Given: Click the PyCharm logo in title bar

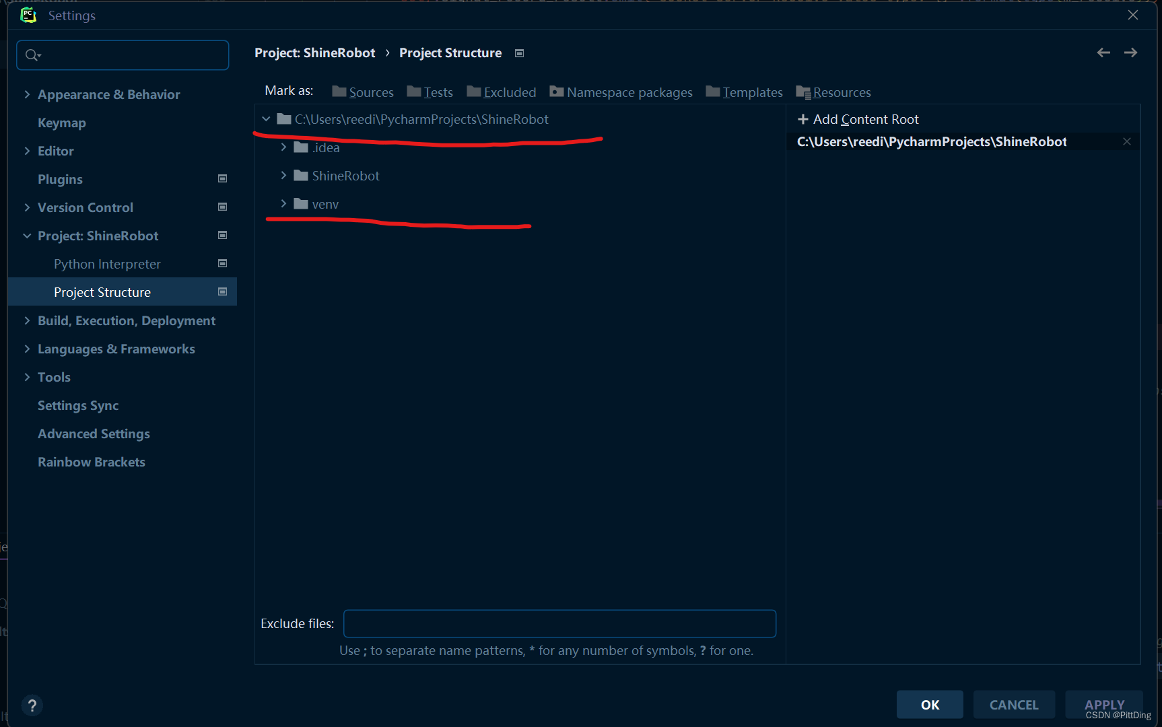Looking at the screenshot, I should [28, 15].
